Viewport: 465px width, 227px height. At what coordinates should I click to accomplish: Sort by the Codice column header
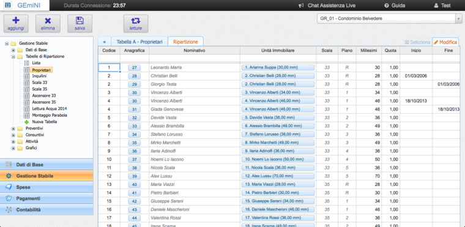109,51
